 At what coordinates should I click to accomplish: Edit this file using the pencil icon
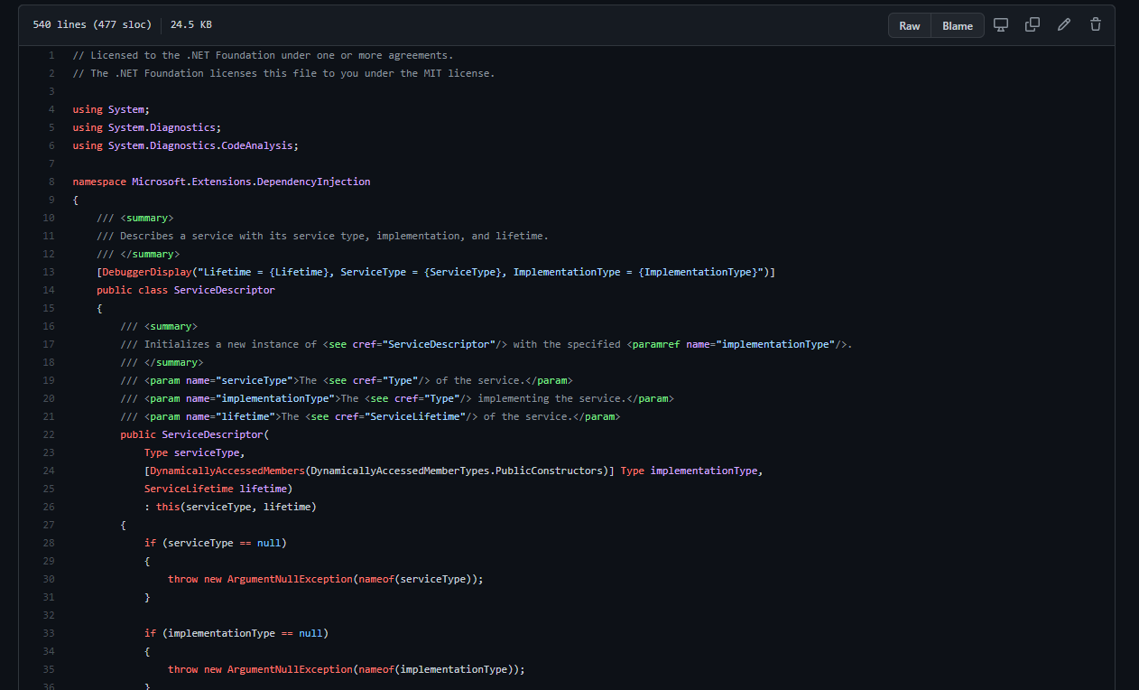[x=1063, y=24]
